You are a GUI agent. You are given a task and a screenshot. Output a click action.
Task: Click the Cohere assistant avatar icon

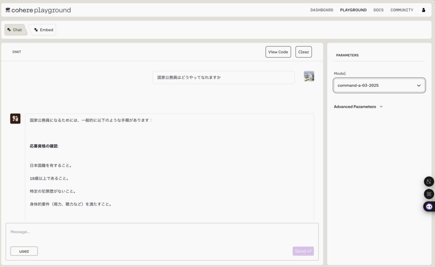pos(15,118)
